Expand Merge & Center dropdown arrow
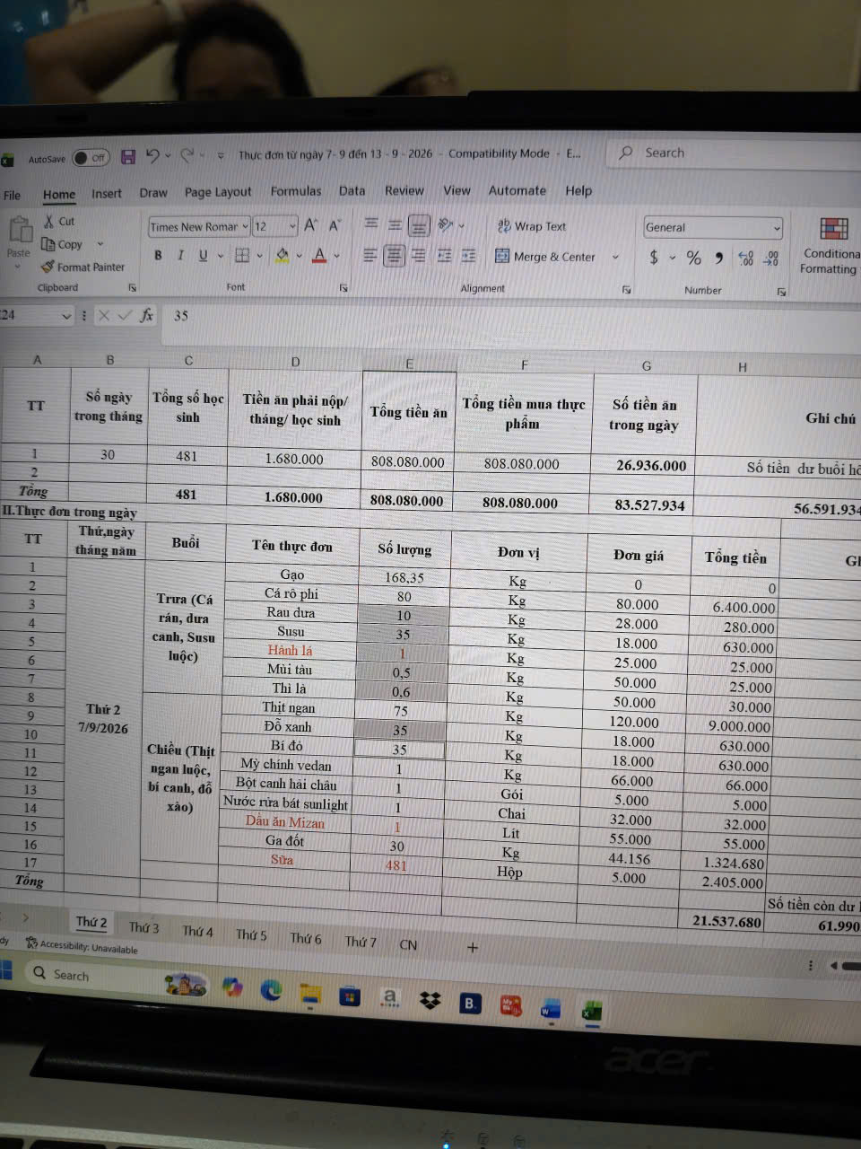The height and width of the screenshot is (1149, 861). tap(615, 257)
